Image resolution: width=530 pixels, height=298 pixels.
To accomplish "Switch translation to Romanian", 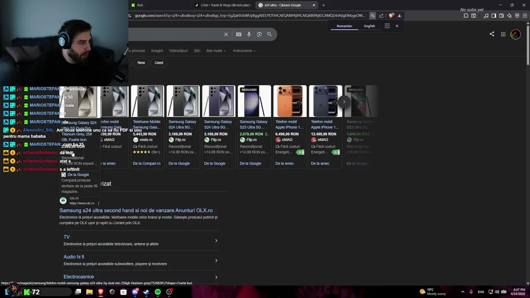I will pos(344,26).
